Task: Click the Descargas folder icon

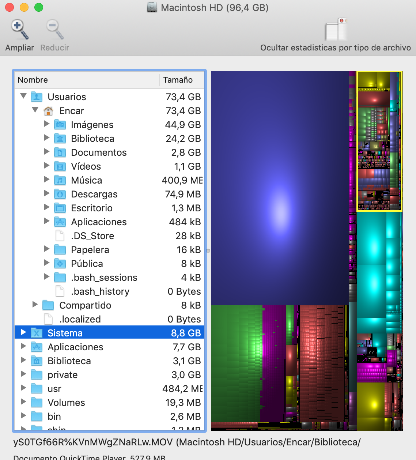Action: tap(60, 194)
